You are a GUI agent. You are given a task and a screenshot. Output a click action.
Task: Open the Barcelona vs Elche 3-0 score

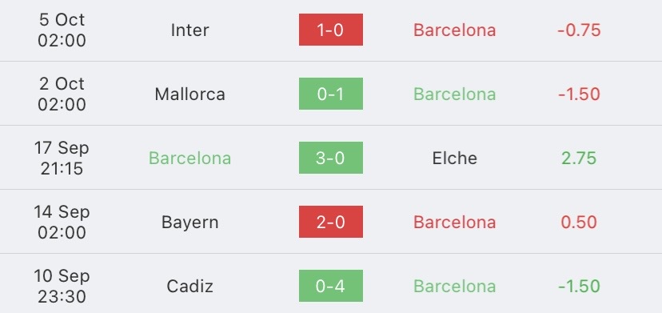point(330,158)
